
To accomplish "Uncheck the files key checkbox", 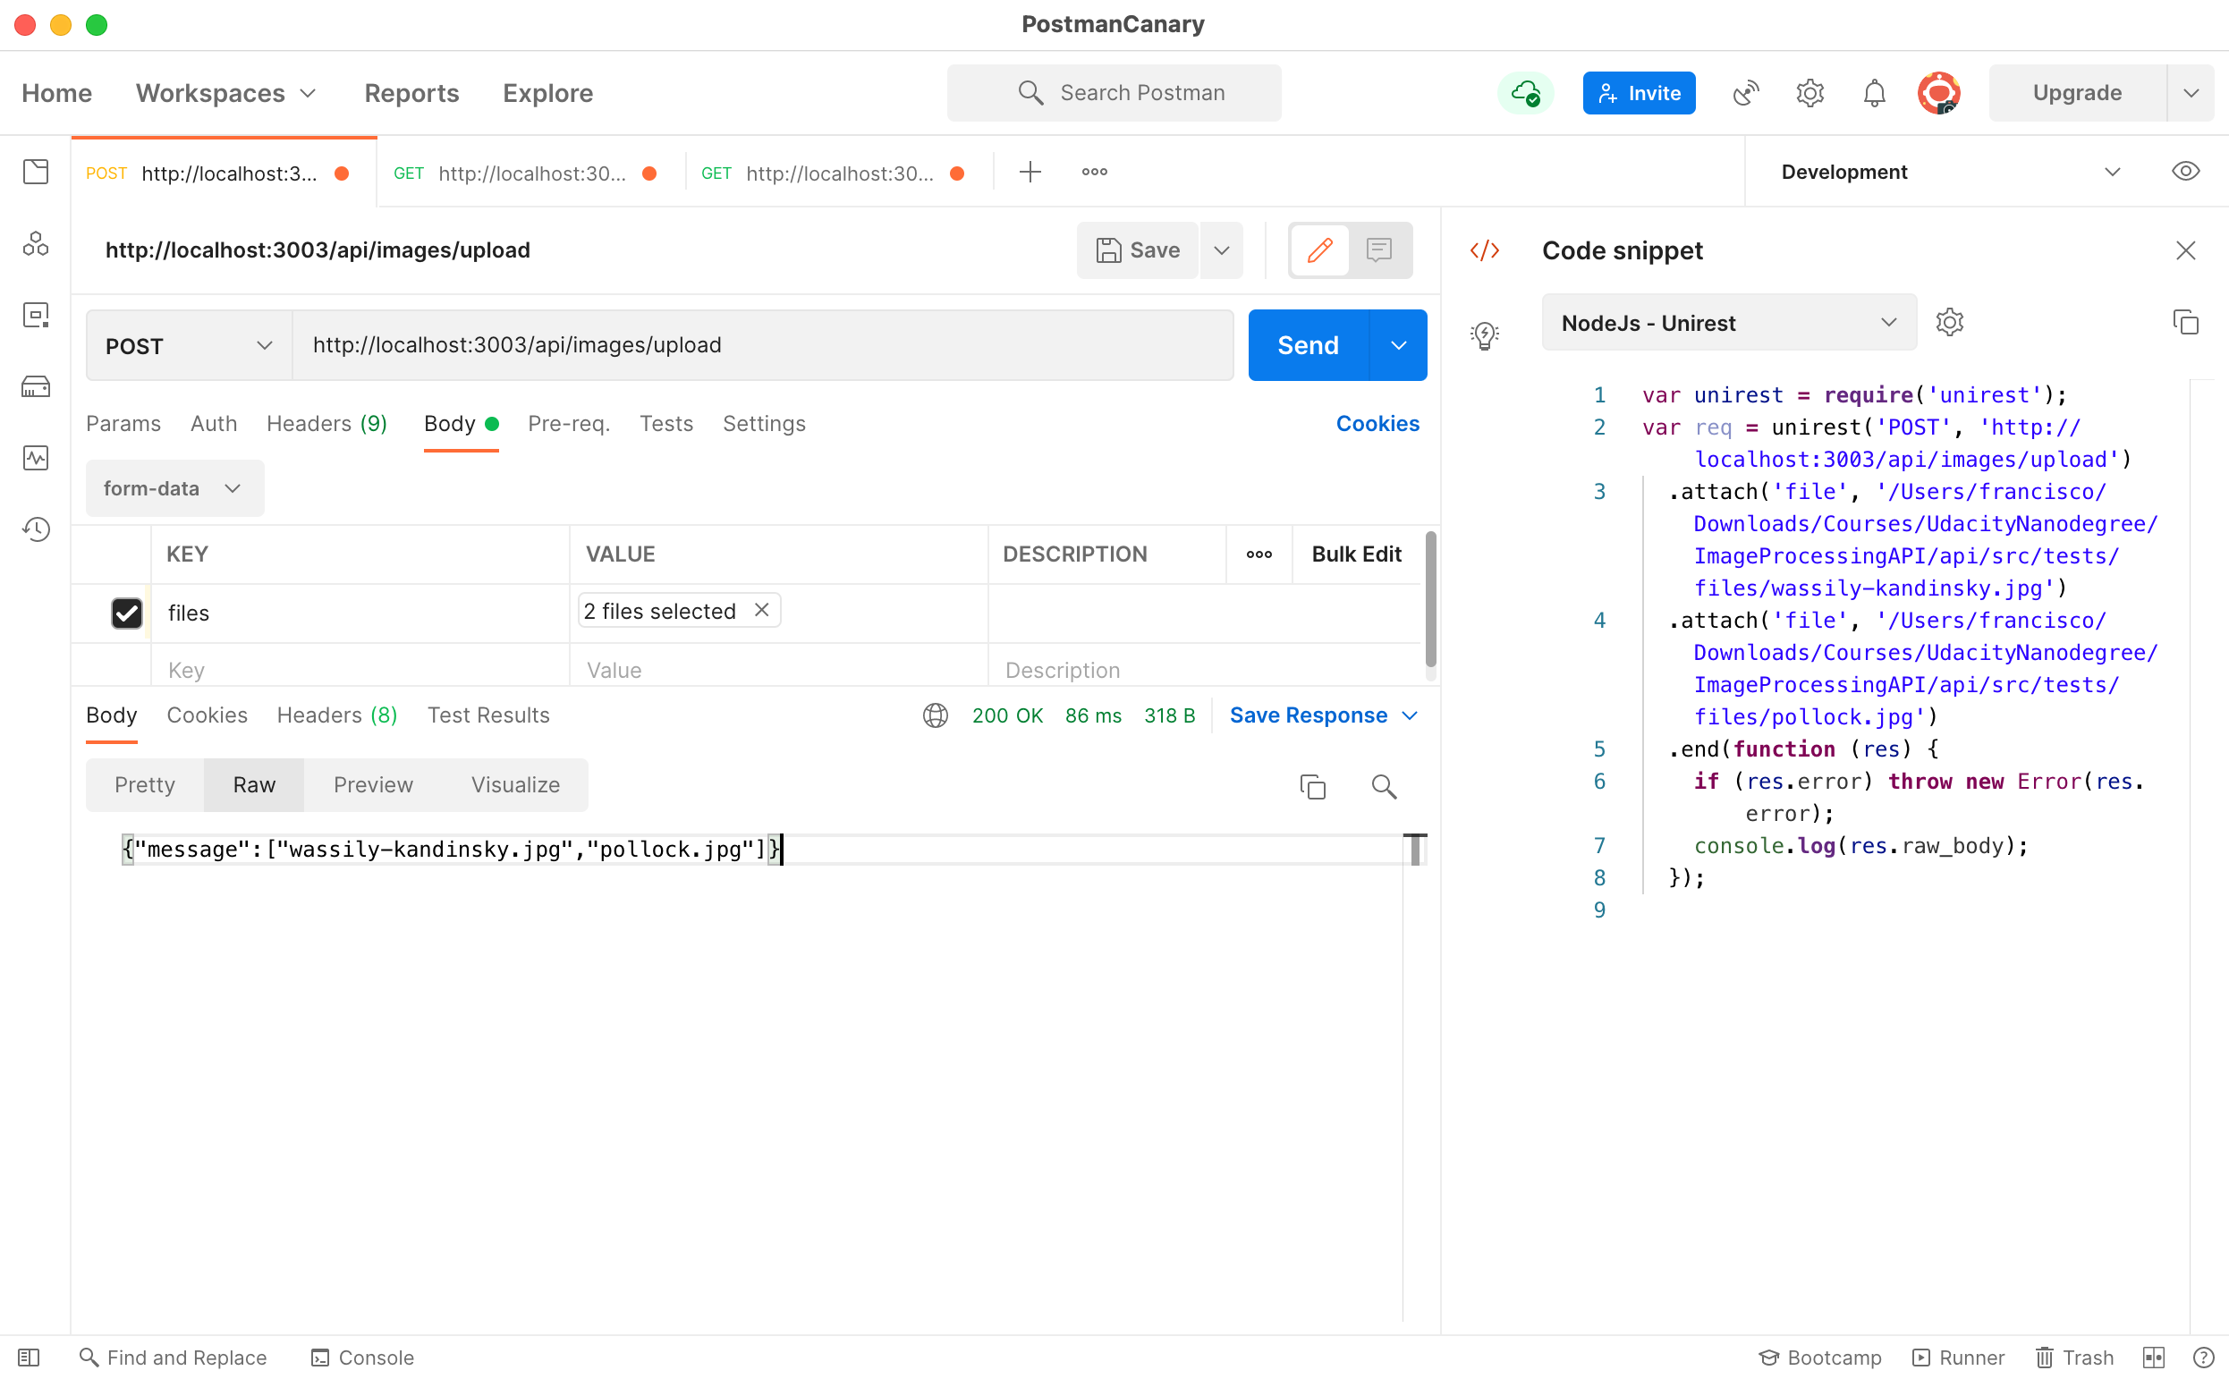I will click(x=127, y=613).
